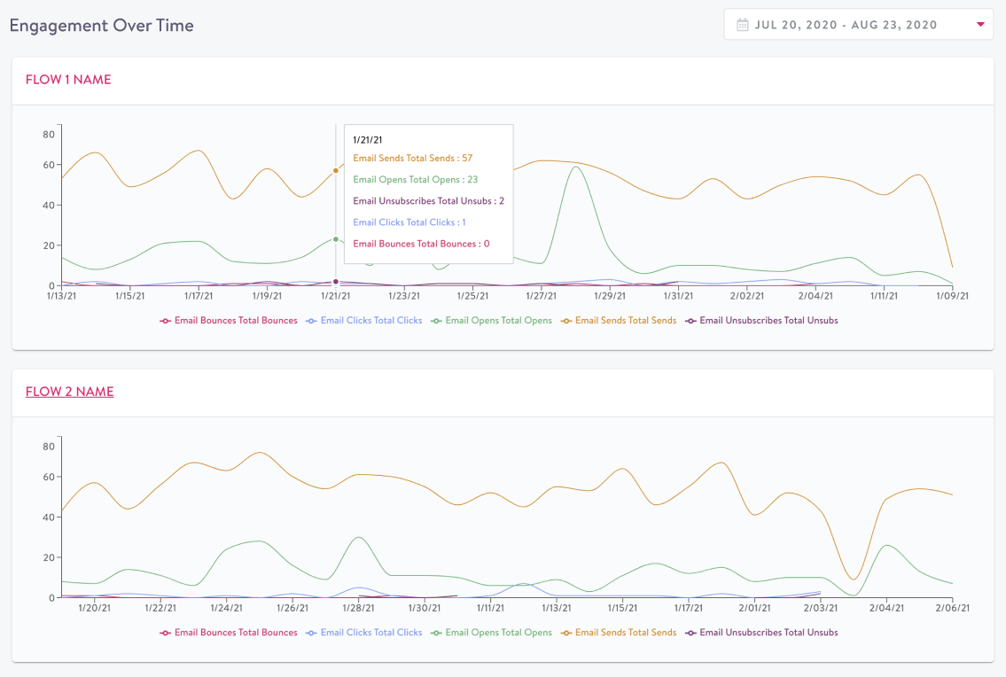Click the calendar icon in date picker
Screen dimensions: 1006x677
(742, 25)
